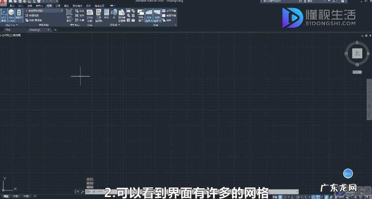
Task: Click the Switch Windows button
Action: tap(141, 15)
